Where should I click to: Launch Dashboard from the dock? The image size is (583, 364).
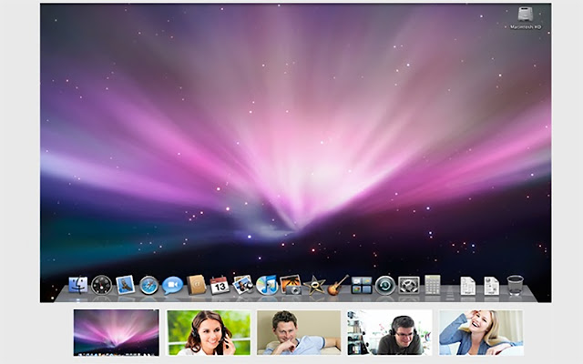[x=101, y=285]
